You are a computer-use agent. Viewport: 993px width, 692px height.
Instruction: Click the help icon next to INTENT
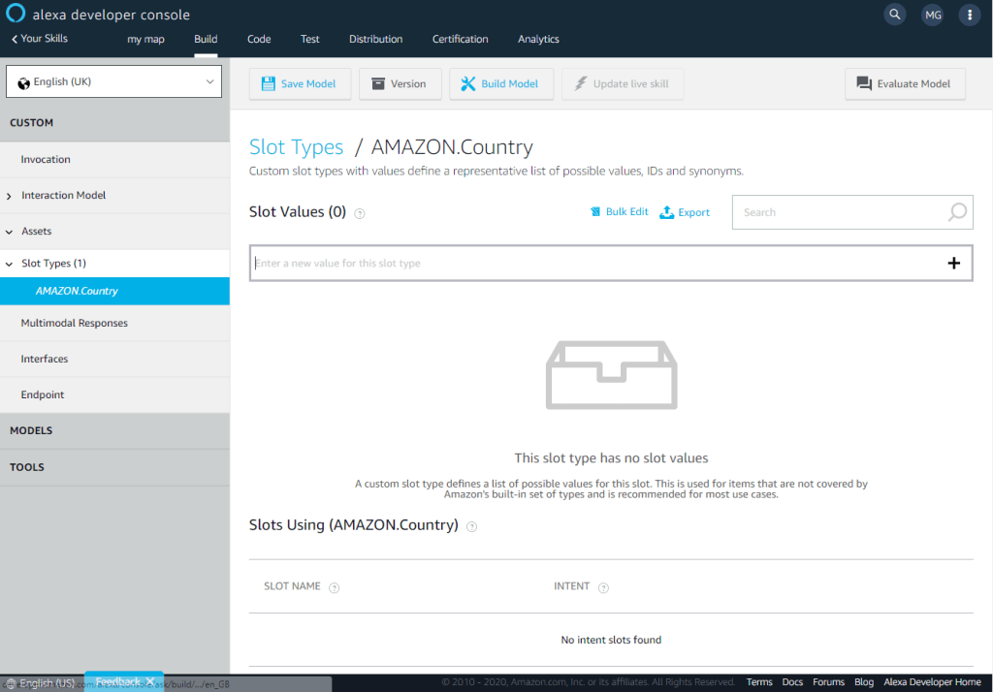point(603,587)
